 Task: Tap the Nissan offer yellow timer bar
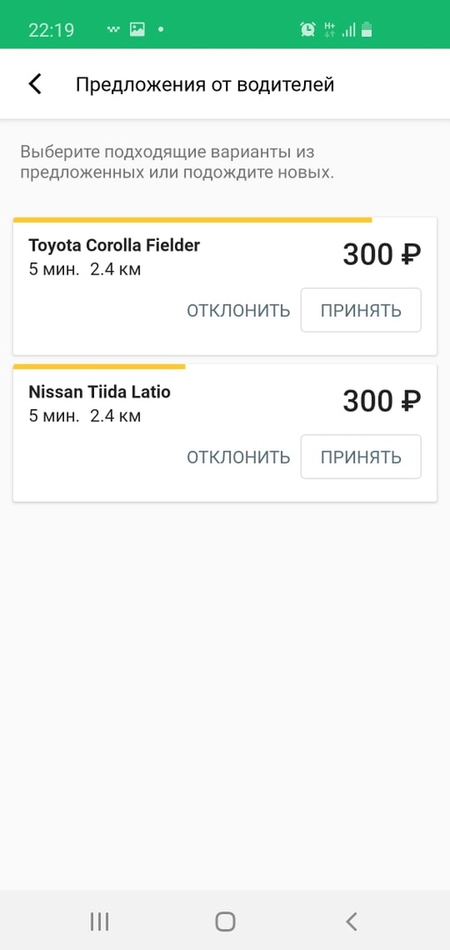(99, 367)
